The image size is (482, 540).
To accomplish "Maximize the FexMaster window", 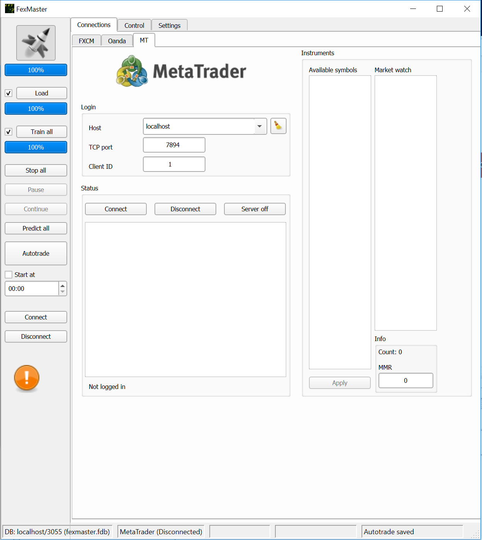I will coord(440,9).
